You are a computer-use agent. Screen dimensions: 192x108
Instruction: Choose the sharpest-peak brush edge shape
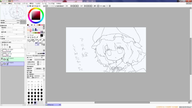coord(38,53)
